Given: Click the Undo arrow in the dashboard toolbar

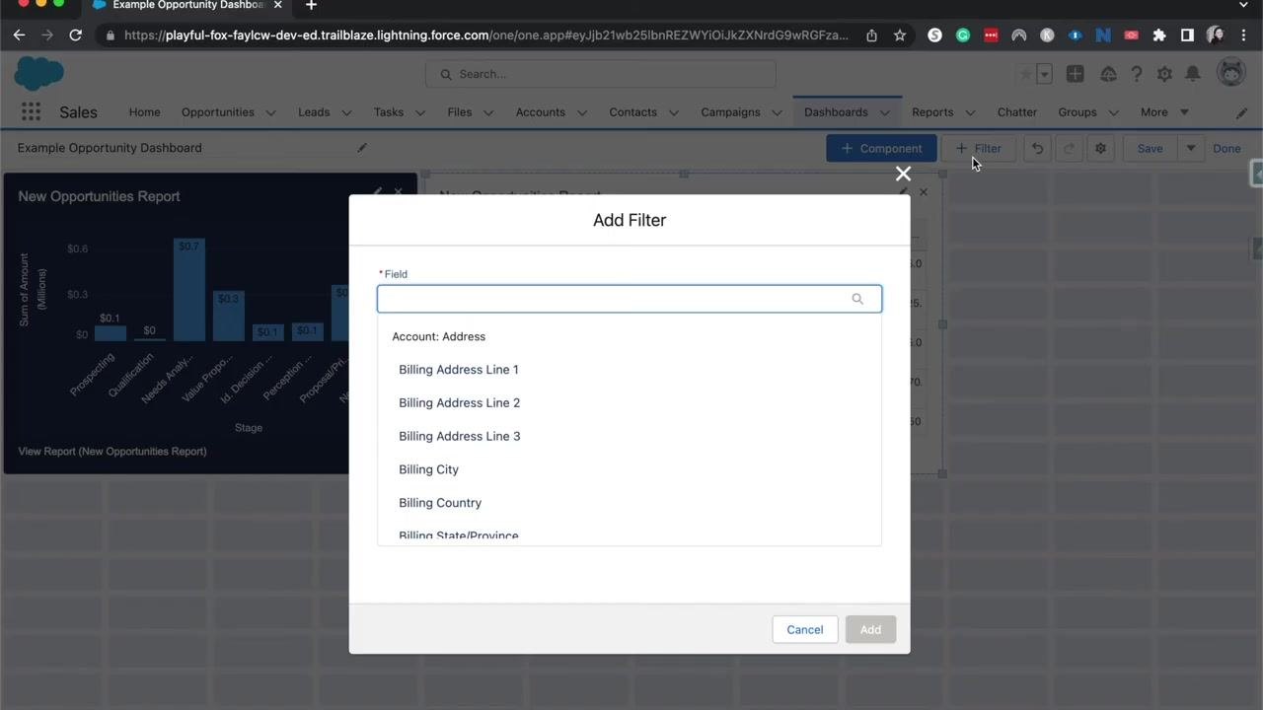Looking at the screenshot, I should tap(1037, 149).
